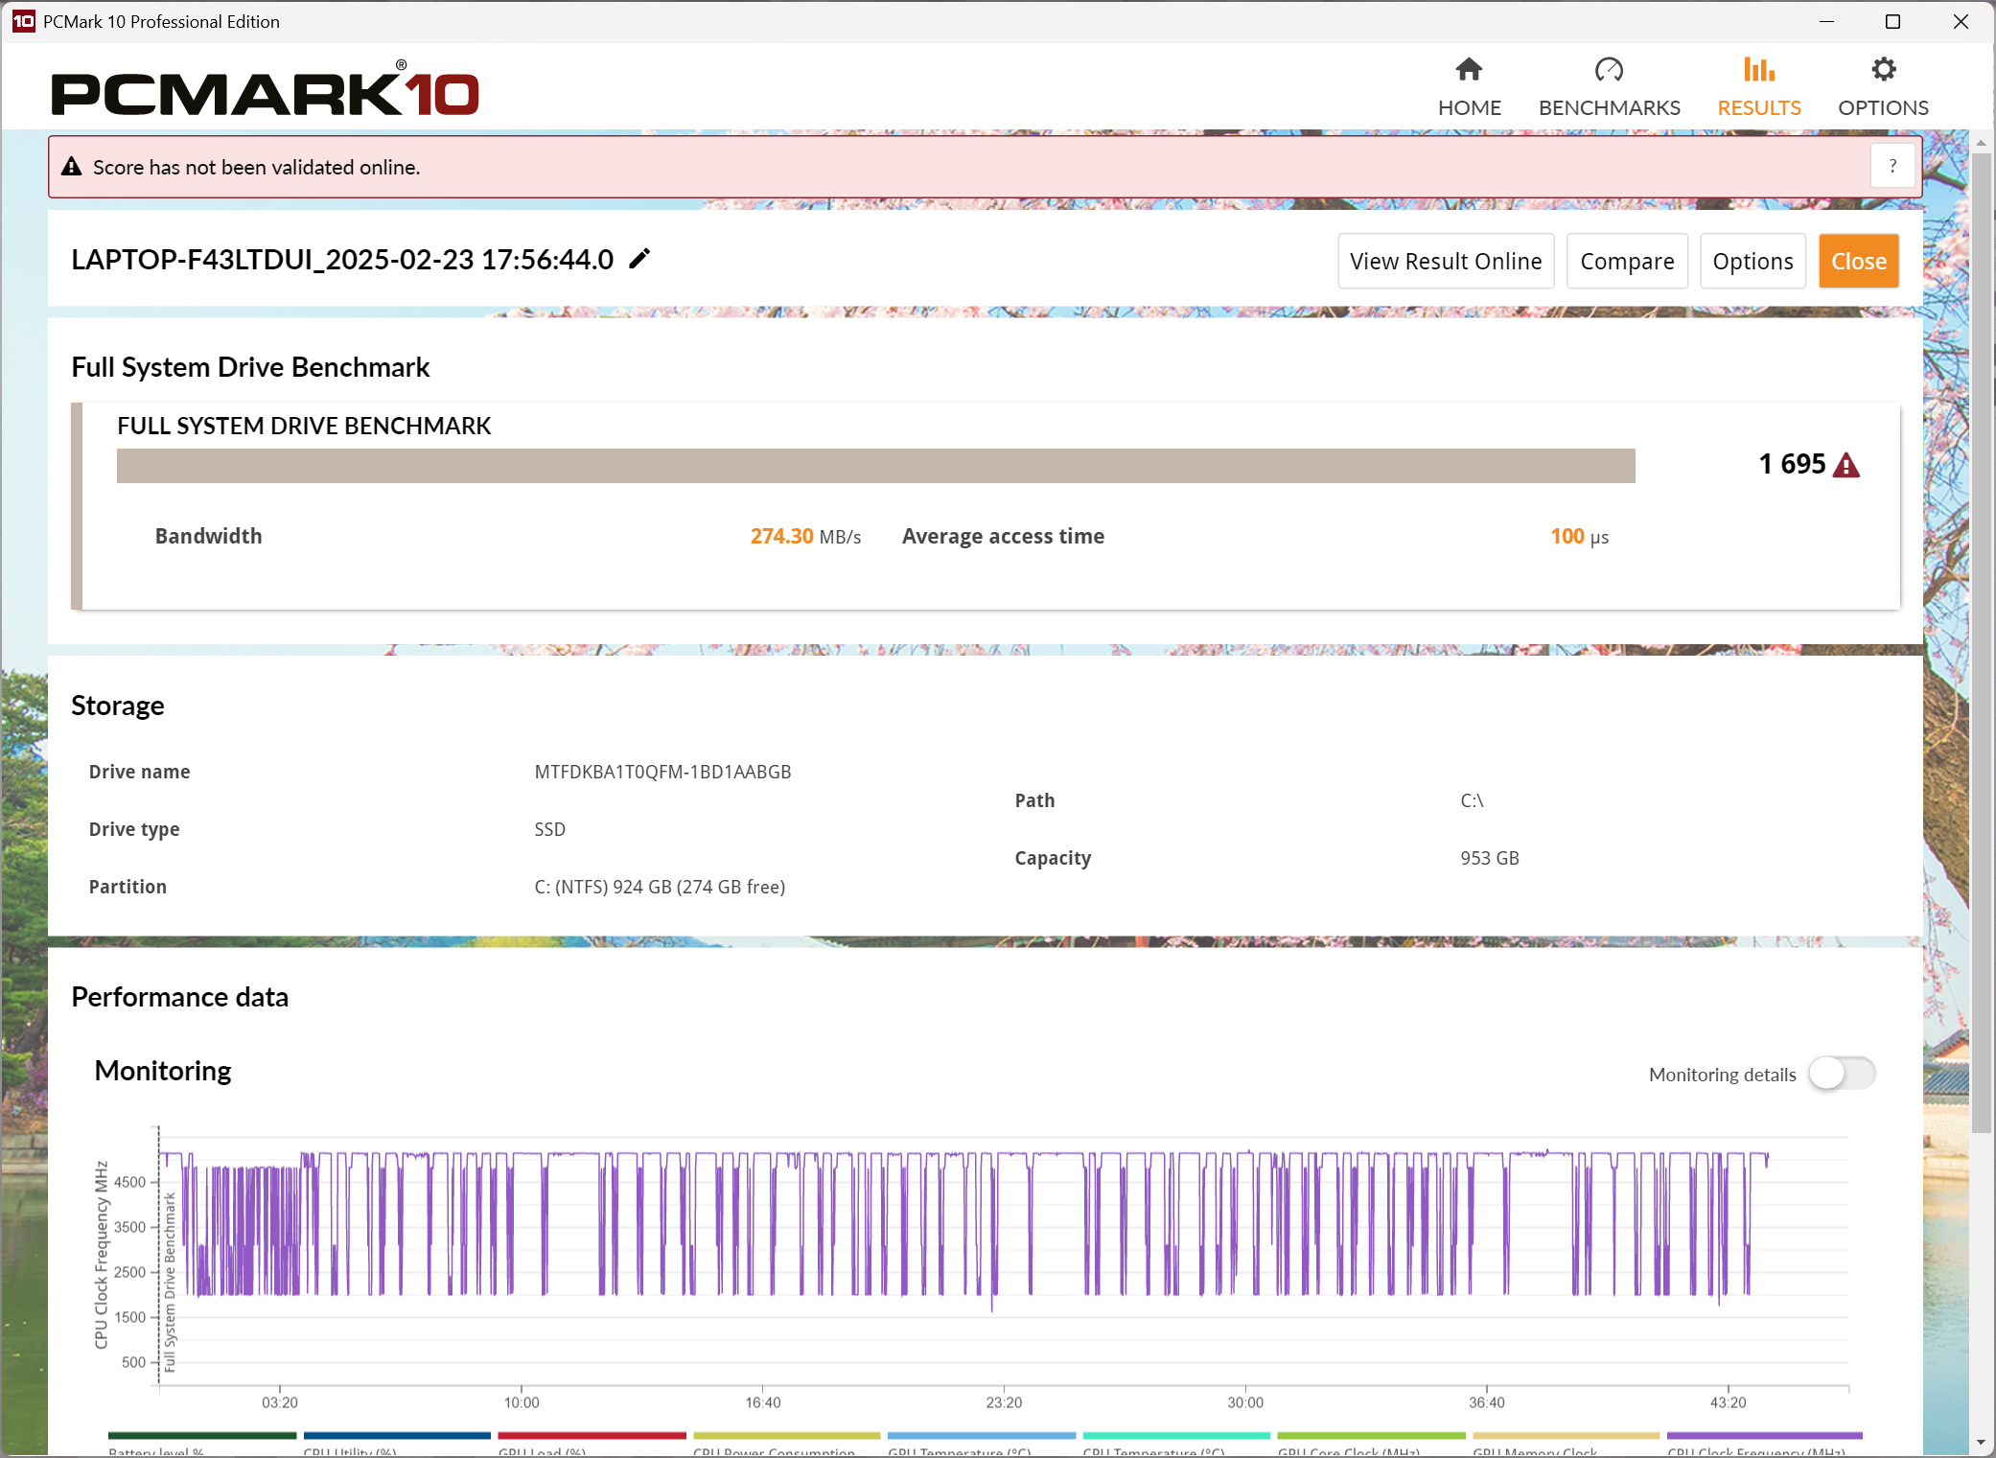Maximize the PCMark 10 window
Viewport: 1996px width, 1458px height.
click(x=1892, y=21)
